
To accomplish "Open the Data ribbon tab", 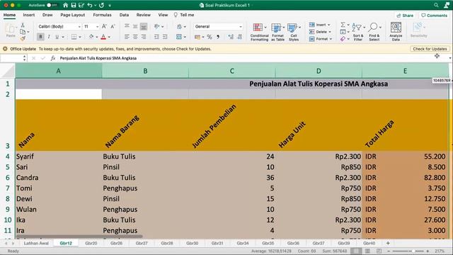I will 124,15.
